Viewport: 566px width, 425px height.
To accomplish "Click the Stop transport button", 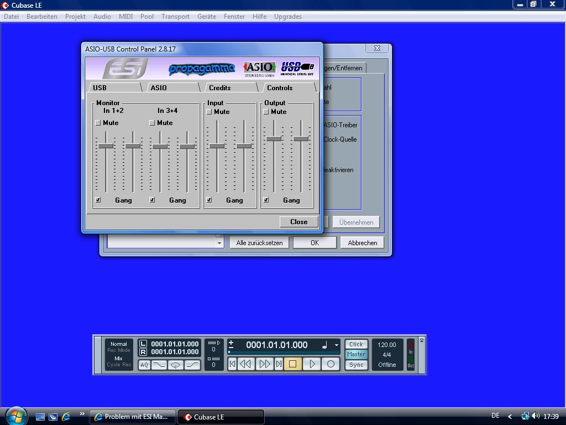I will pos(293,364).
